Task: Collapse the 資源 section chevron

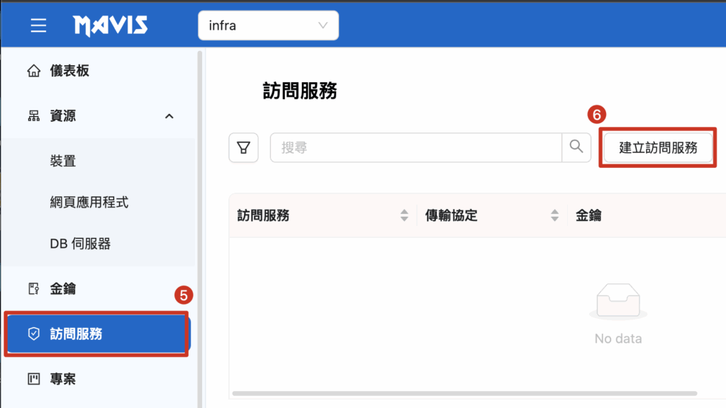Action: click(169, 116)
